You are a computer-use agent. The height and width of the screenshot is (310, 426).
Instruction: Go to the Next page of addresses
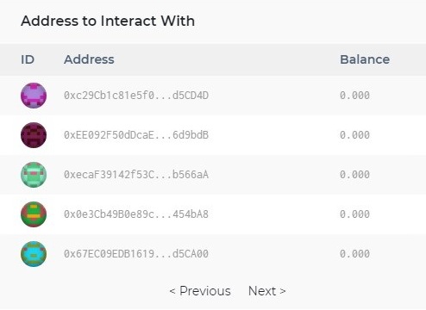pos(267,291)
